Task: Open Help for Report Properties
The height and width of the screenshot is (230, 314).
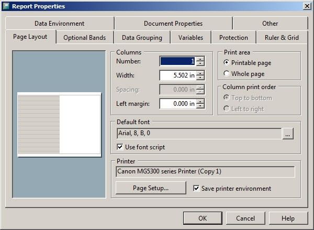Action: point(288,218)
